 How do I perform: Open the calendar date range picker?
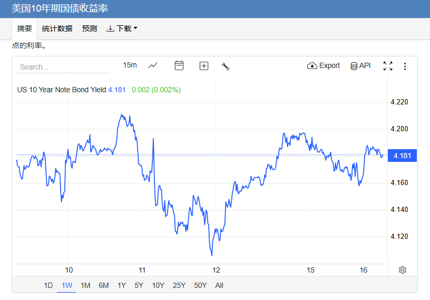(179, 65)
